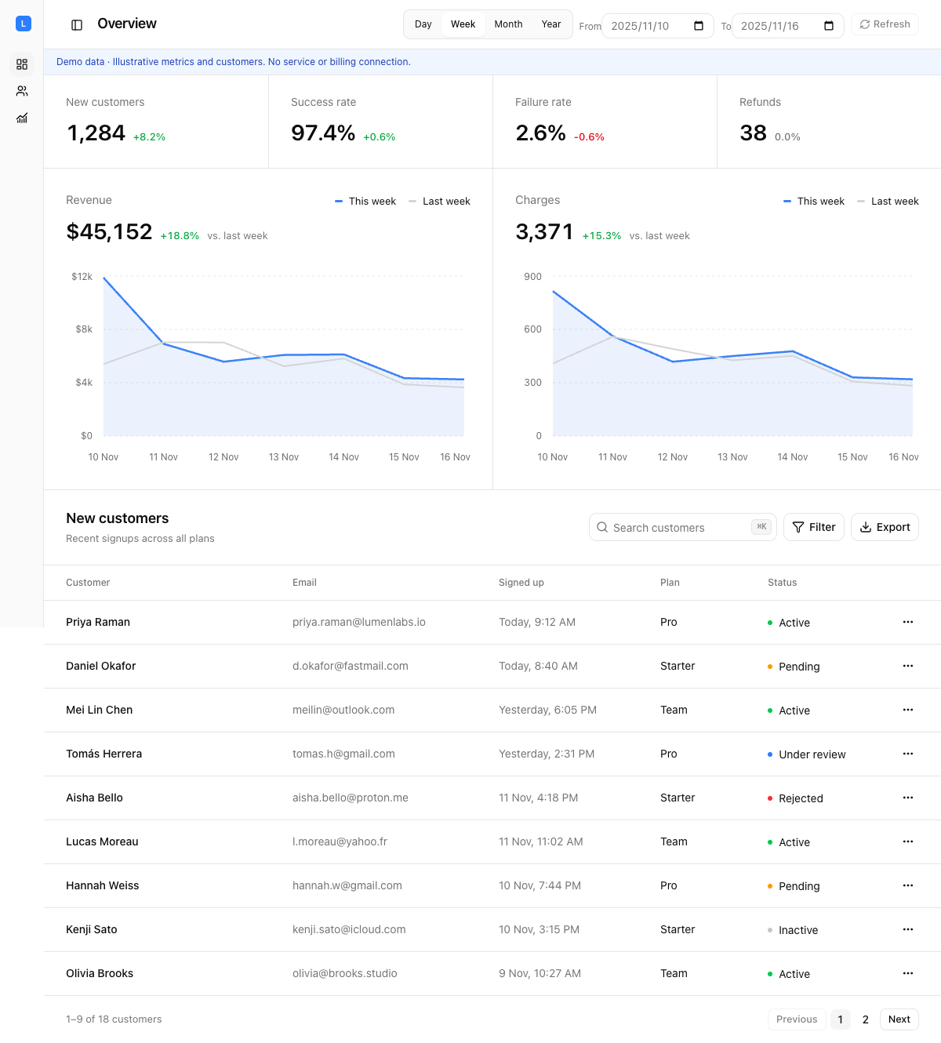Click the Under review status
The width and height of the screenshot is (941, 1043).
pos(806,754)
